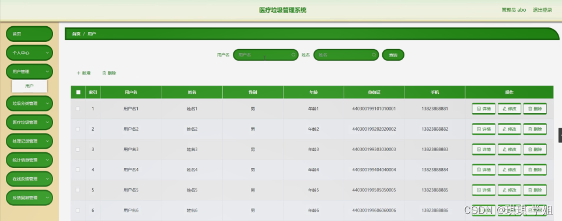Expand 统计信息管理 menu chevron
The height and width of the screenshot is (221, 562).
pyautogui.click(x=47, y=160)
